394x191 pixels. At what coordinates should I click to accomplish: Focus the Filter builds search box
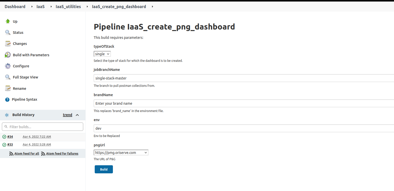click(42, 127)
